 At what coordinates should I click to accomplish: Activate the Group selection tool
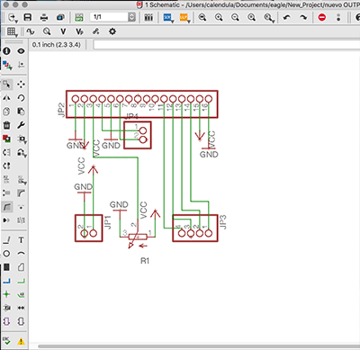tap(7, 85)
